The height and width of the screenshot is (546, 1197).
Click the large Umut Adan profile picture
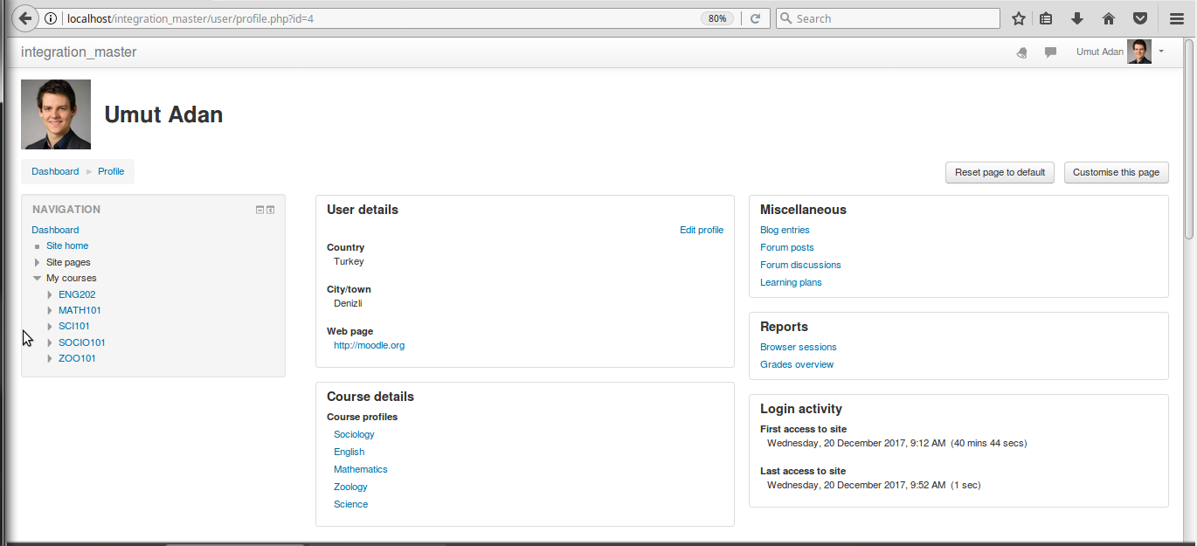point(56,114)
